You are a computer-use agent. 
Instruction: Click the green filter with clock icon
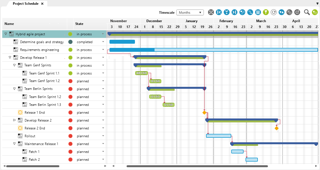pos(315,12)
